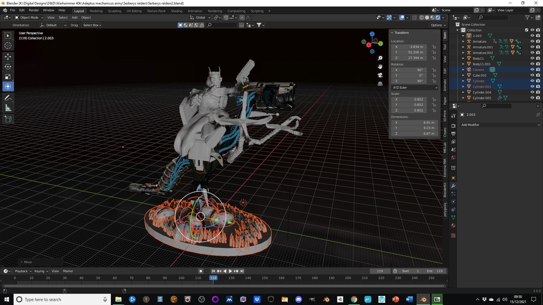Click the current frame 119 marker
This screenshot has height=305, width=543.
[x=213, y=278]
